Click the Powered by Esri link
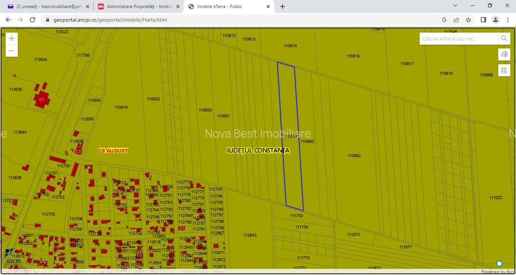 (497, 272)
